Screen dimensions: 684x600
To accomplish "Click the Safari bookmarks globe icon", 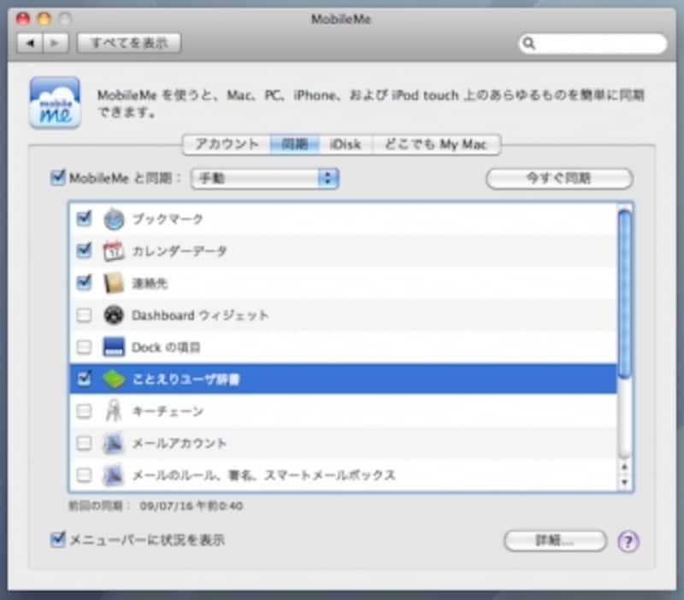I will coord(114,219).
